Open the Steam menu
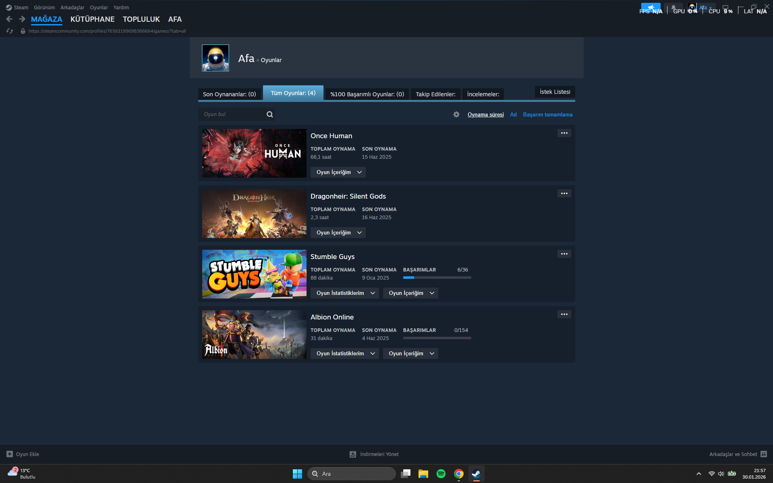773x483 pixels. pyautogui.click(x=21, y=8)
